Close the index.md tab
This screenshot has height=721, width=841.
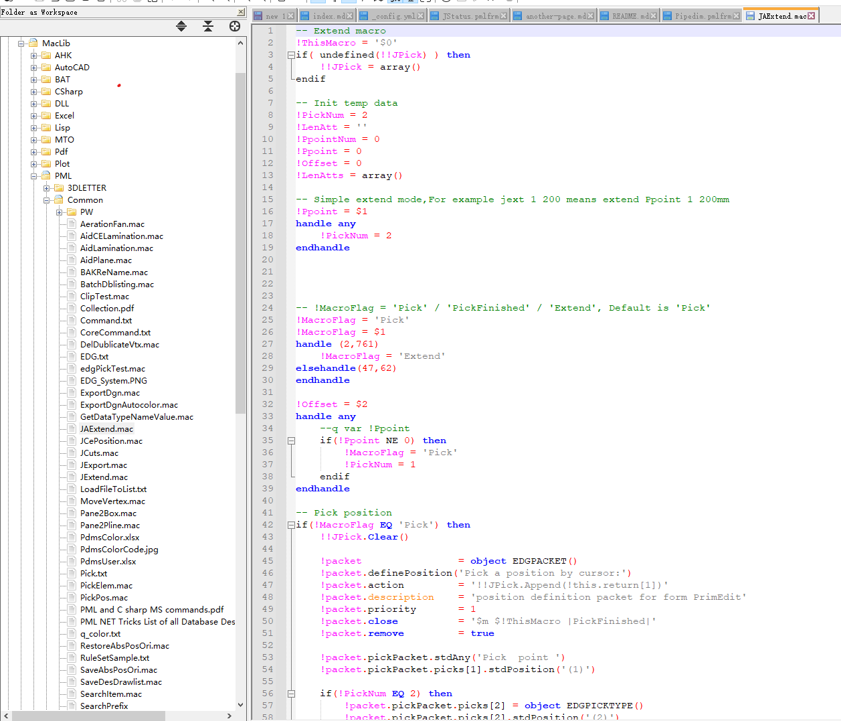click(x=349, y=16)
